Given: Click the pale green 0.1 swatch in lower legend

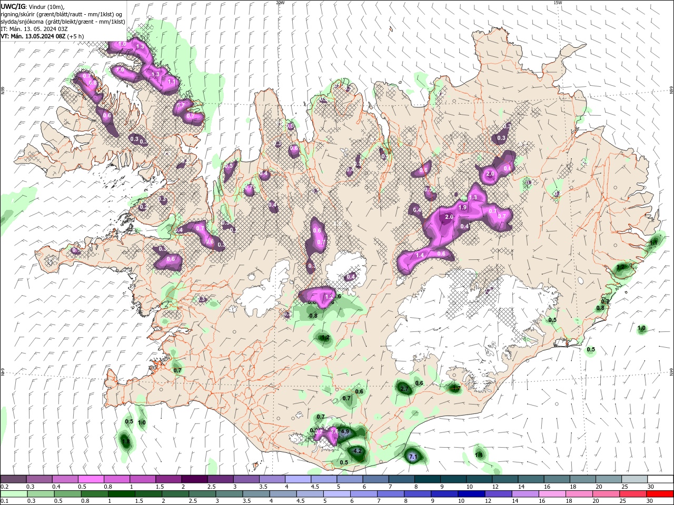Looking at the screenshot, I should (x=14, y=494).
